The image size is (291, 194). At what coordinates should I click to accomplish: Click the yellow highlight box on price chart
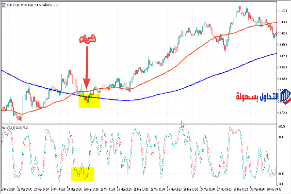(89, 101)
